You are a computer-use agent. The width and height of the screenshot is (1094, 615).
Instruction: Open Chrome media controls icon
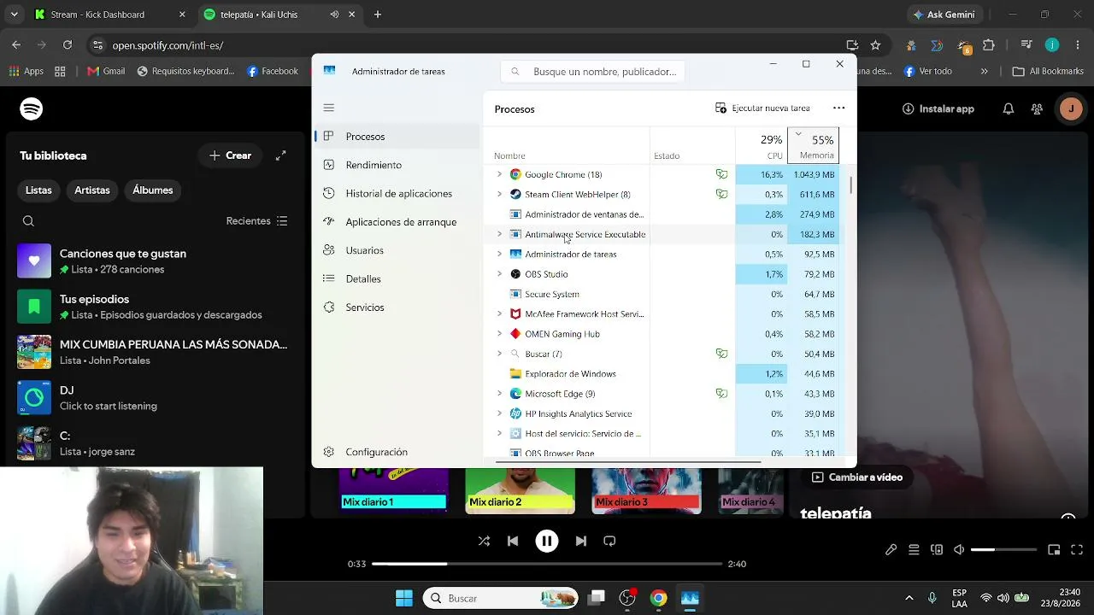click(x=1026, y=45)
